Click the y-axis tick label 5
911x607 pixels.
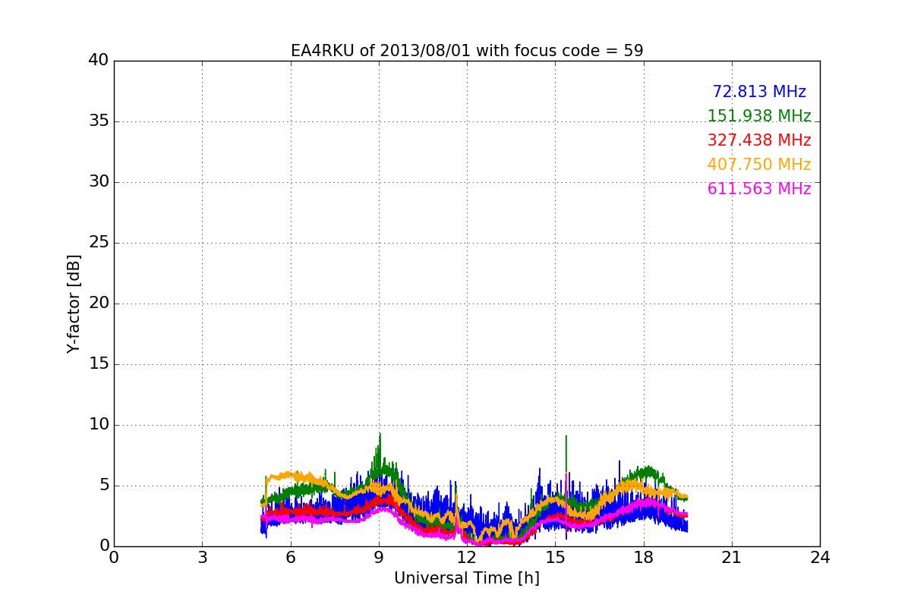[x=104, y=486]
